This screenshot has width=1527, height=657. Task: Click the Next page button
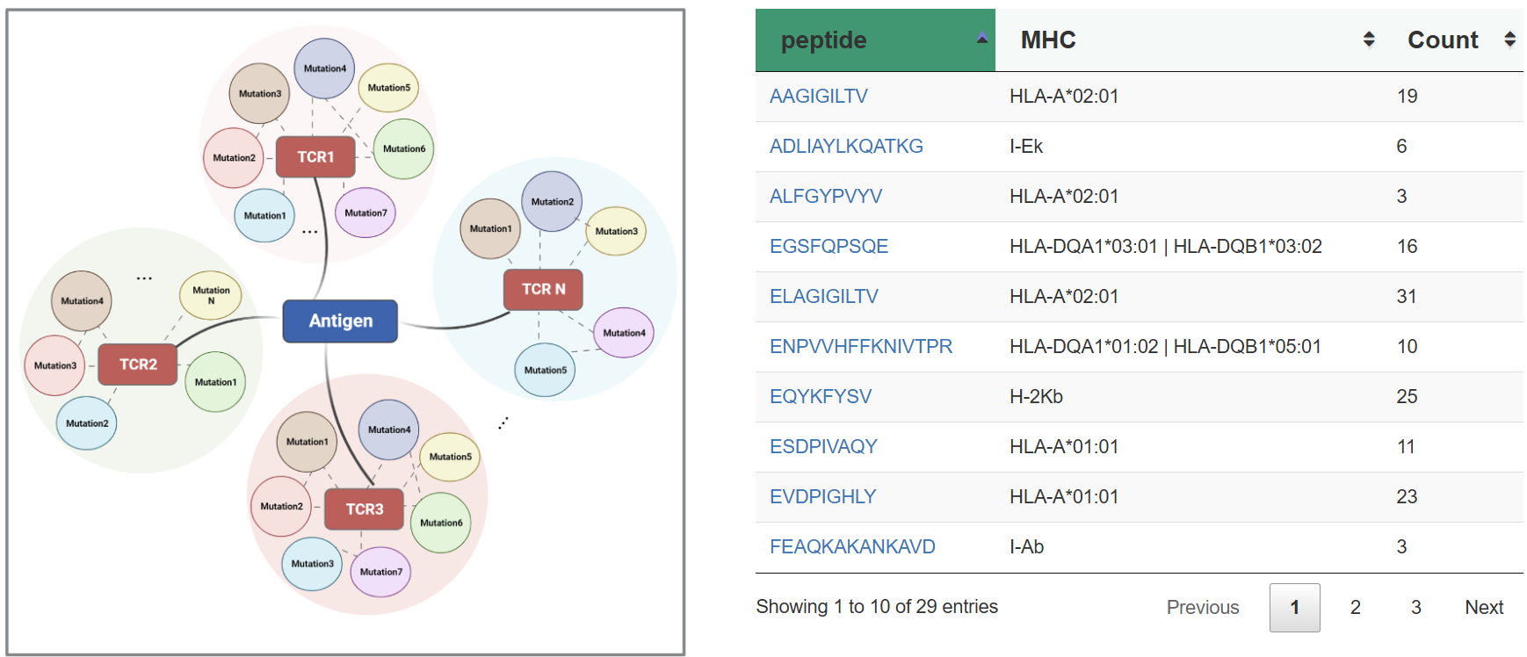coord(1483,608)
